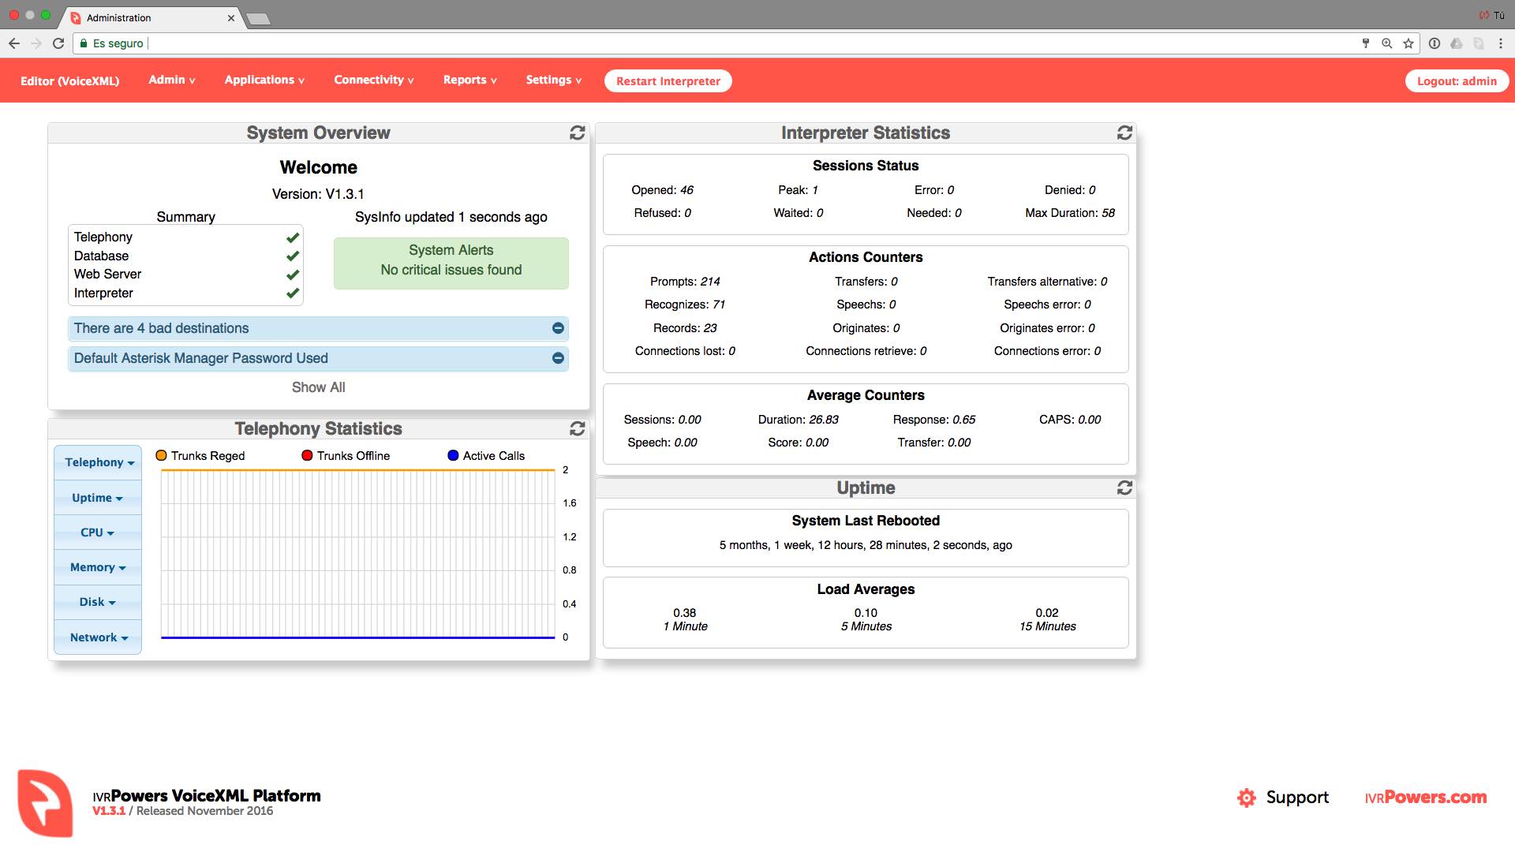This screenshot has height=852, width=1515.
Task: Bookmark page with the star icon
Action: point(1408,43)
